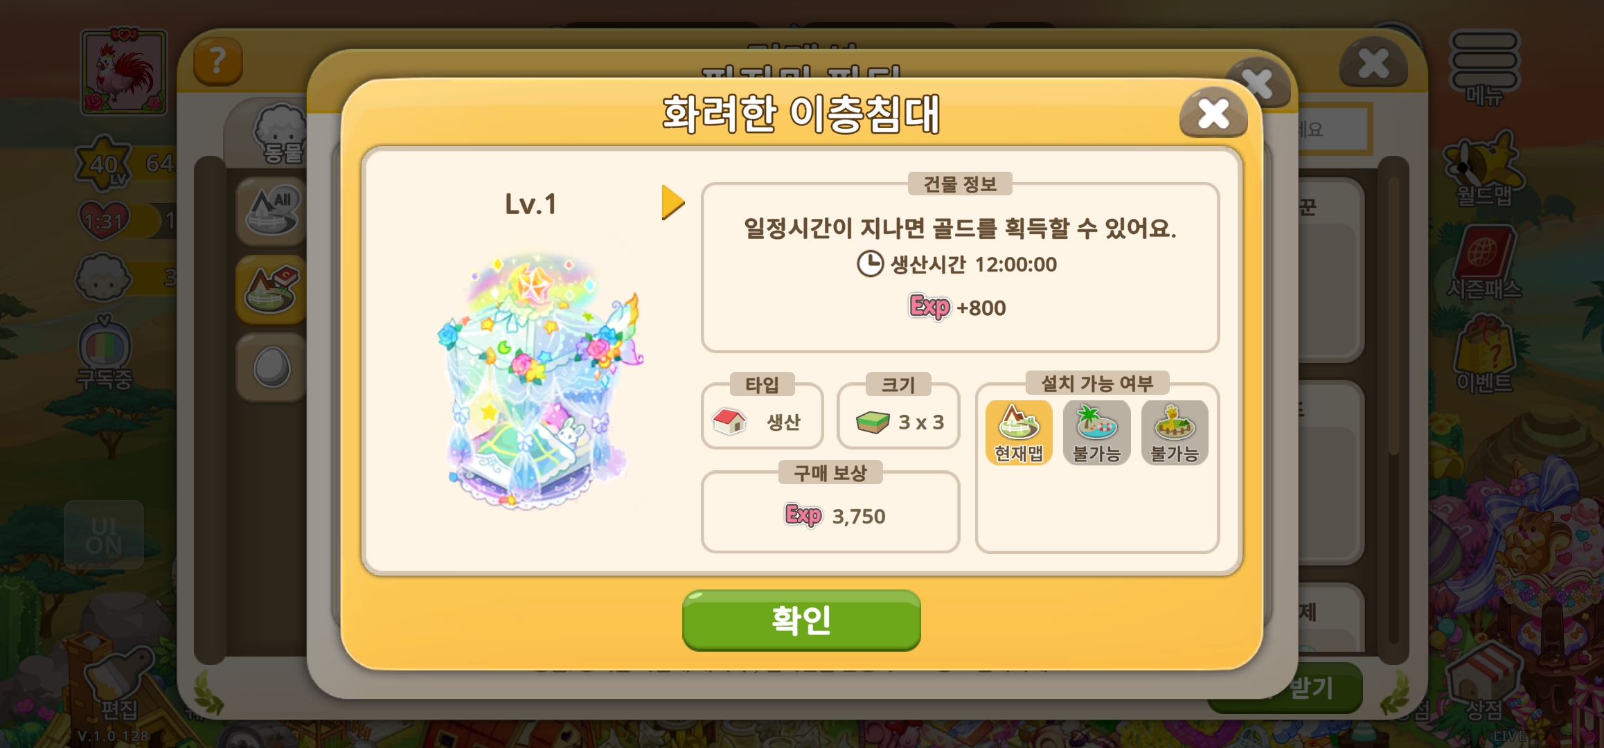
Task: Select the 현재맵 placement icon
Action: click(1019, 433)
